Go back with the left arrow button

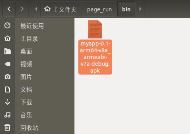[x=9, y=9]
